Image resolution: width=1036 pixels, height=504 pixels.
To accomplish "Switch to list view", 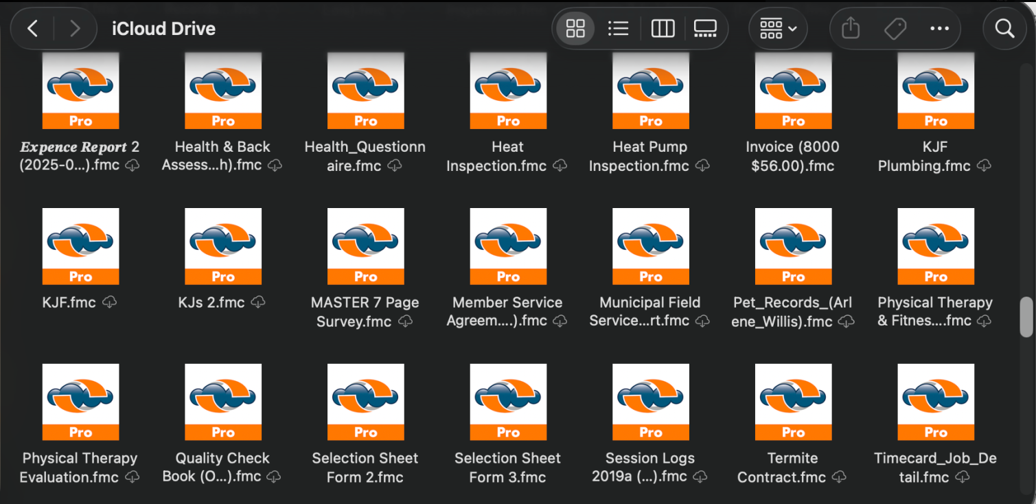I will click(619, 28).
